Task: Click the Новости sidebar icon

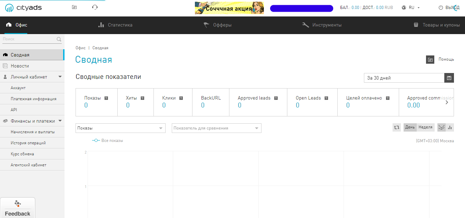Action: click(5, 66)
